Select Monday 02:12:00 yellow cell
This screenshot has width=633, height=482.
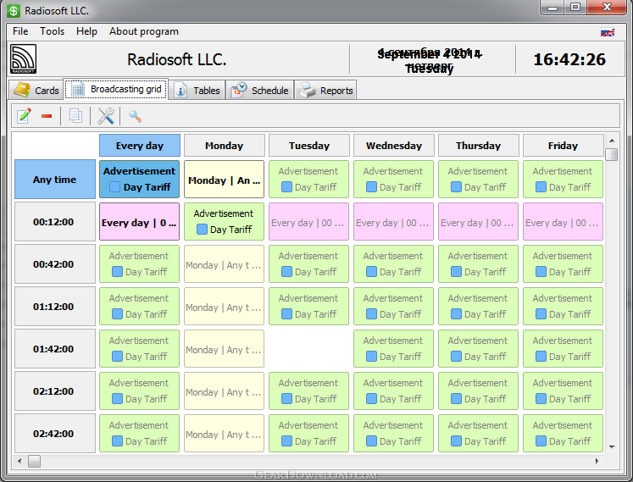[224, 391]
